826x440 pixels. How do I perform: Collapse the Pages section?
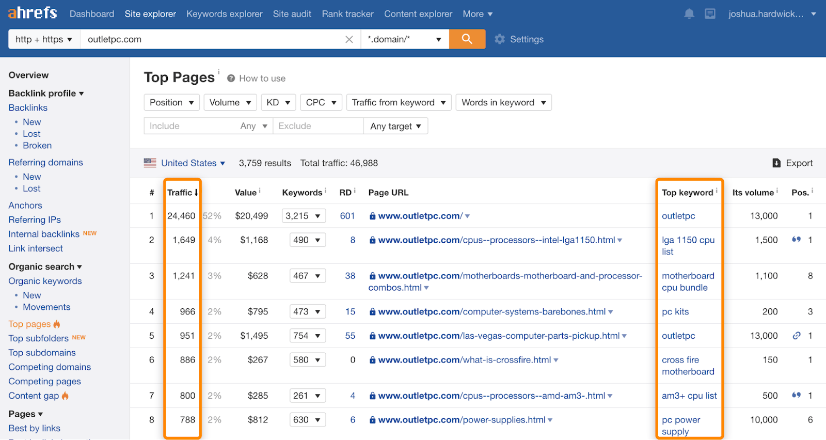[25, 414]
